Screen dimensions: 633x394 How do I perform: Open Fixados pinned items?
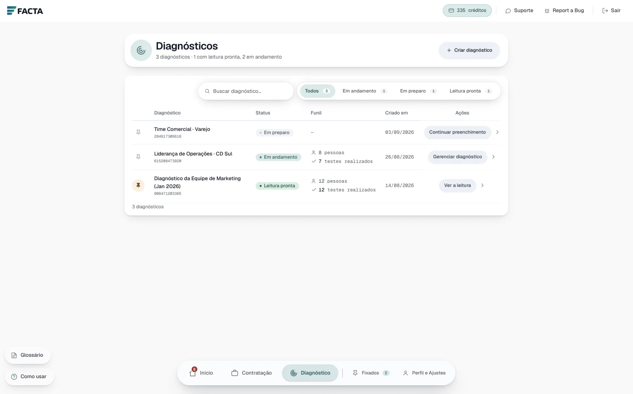[x=371, y=373]
